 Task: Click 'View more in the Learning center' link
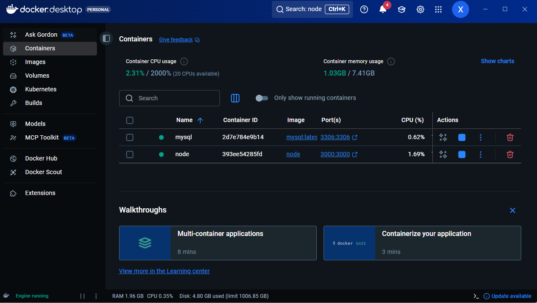(164, 271)
